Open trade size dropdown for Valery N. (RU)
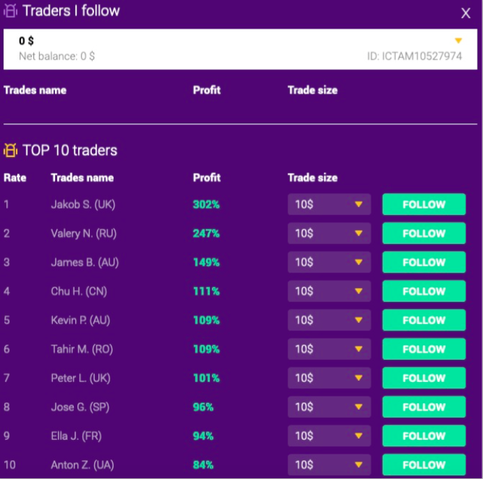This screenshot has width=483, height=479. point(329,234)
